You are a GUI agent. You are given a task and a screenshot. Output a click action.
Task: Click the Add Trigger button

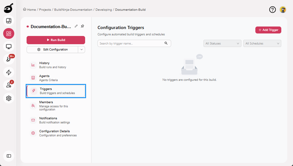click(268, 30)
